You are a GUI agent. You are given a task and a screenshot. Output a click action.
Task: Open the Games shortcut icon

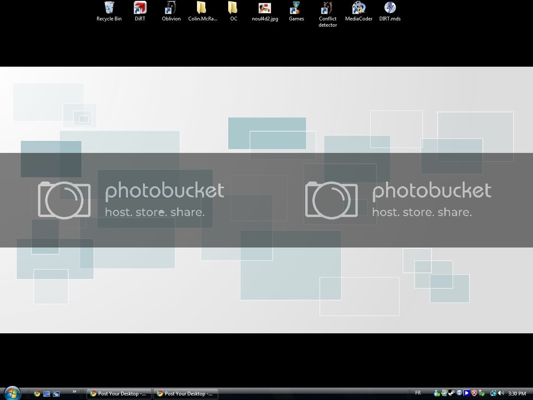[296, 11]
